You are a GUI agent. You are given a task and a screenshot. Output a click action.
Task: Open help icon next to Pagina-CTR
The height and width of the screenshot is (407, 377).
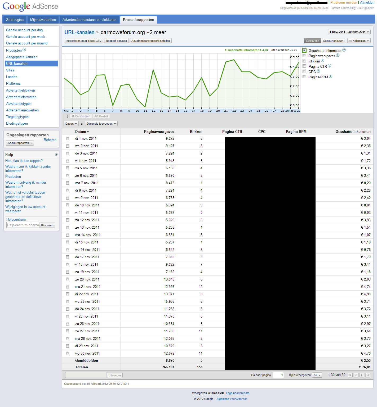coord(329,66)
